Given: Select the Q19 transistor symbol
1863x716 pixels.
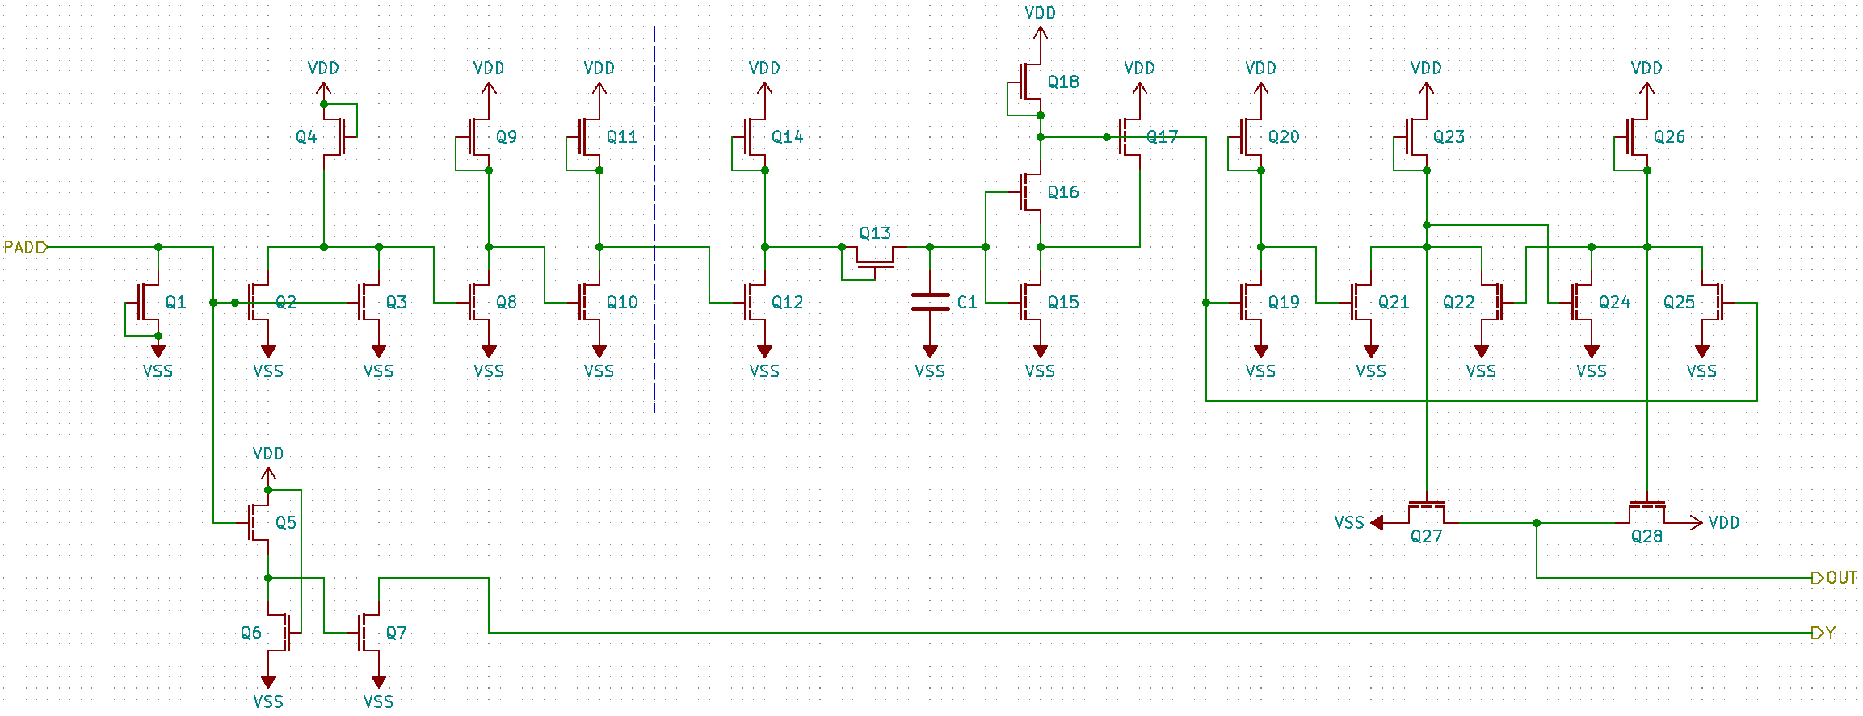Looking at the screenshot, I should (x=1251, y=303).
